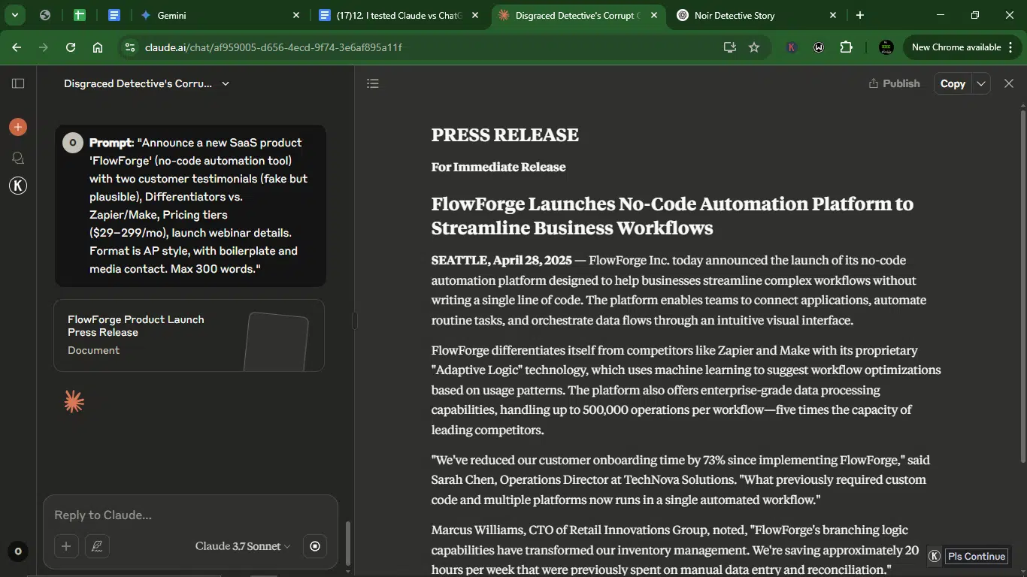This screenshot has height=577, width=1027.
Task: Click the Pls Continue button
Action: 976,556
